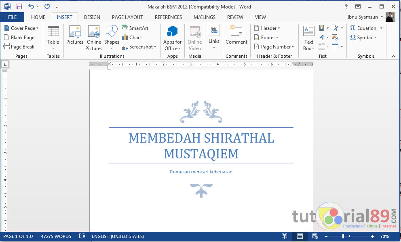The height and width of the screenshot is (242, 401).
Task: Click the subtitle Rumusan mencari kebenaran
Action: click(201, 172)
